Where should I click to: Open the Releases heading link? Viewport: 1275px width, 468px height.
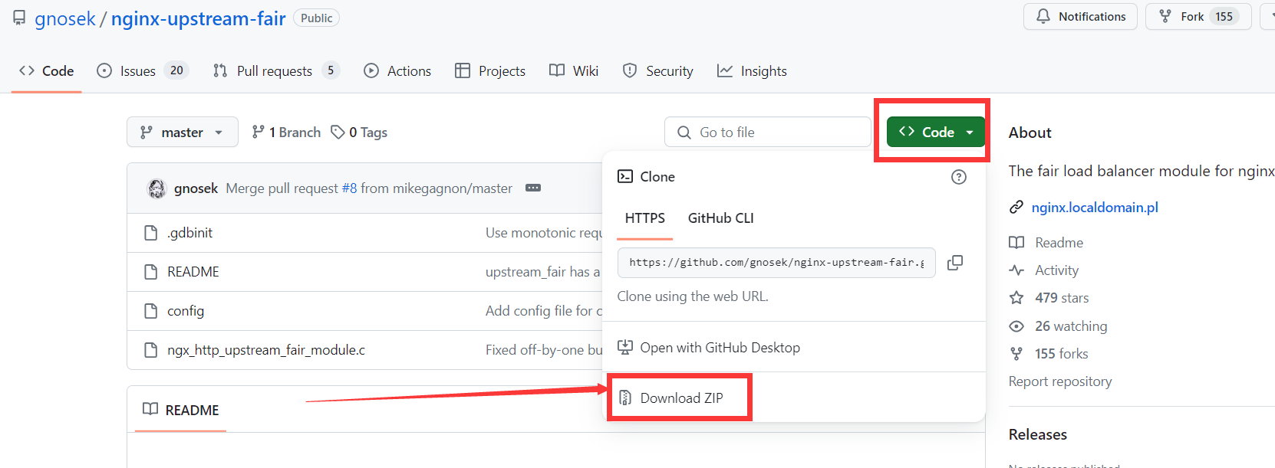[1038, 434]
